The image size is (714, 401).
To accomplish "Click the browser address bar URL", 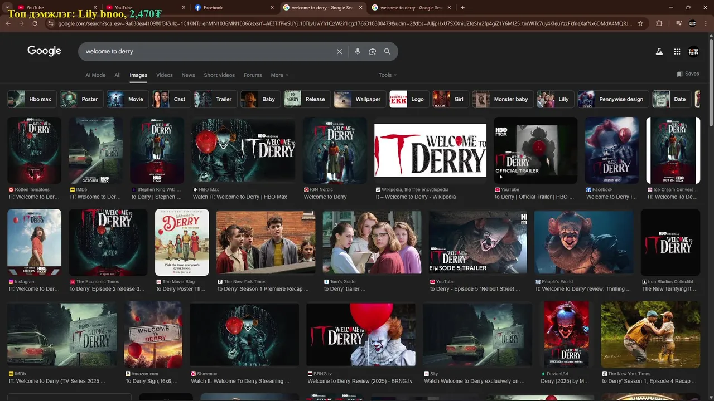I will (345, 23).
